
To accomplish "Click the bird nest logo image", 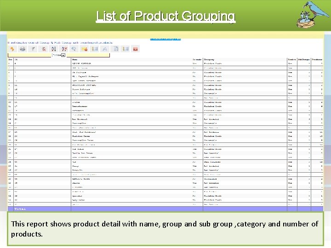I will click(312, 15).
